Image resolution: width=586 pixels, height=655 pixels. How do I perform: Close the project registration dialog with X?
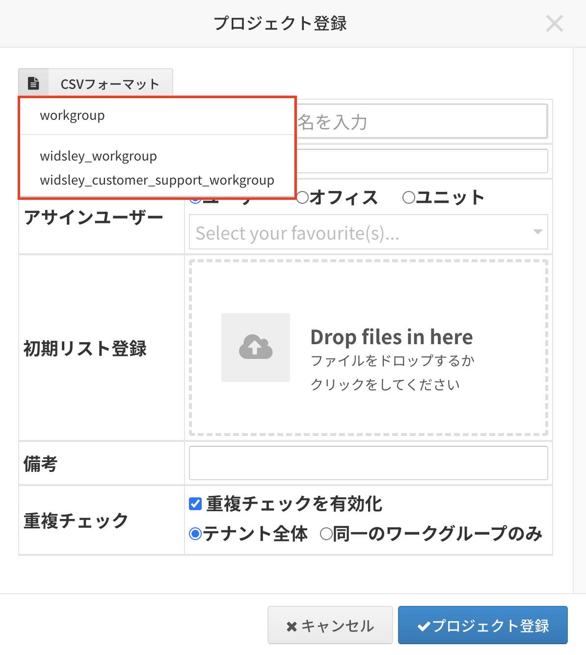(554, 24)
